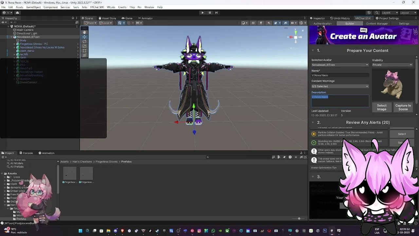
Task: Open the Content Warnings dropdown
Action: pos(340,87)
